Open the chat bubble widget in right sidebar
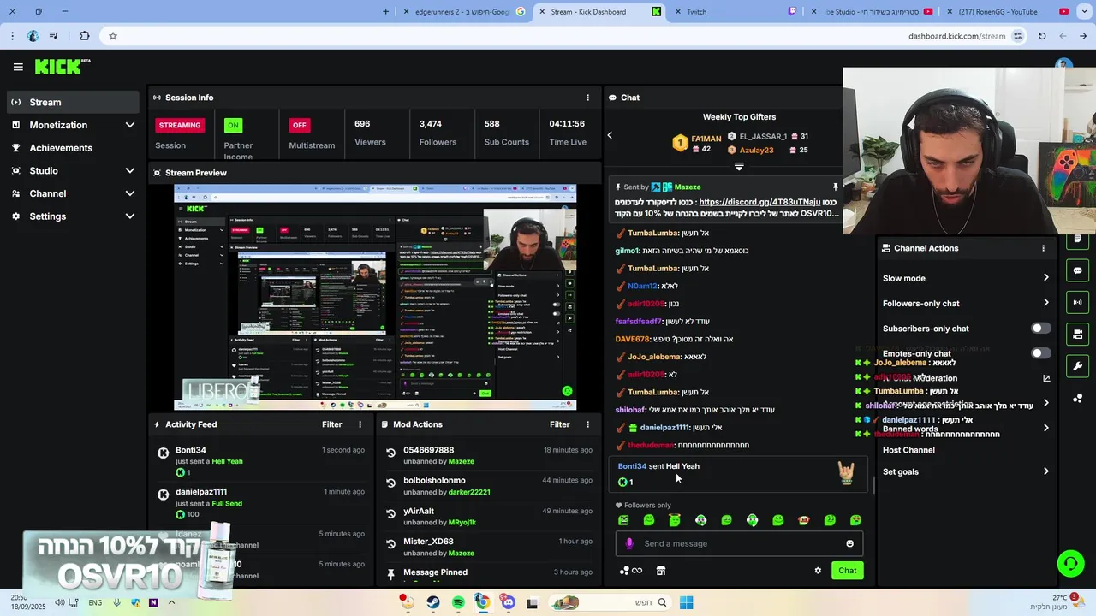The width and height of the screenshot is (1096, 616). tap(1077, 270)
